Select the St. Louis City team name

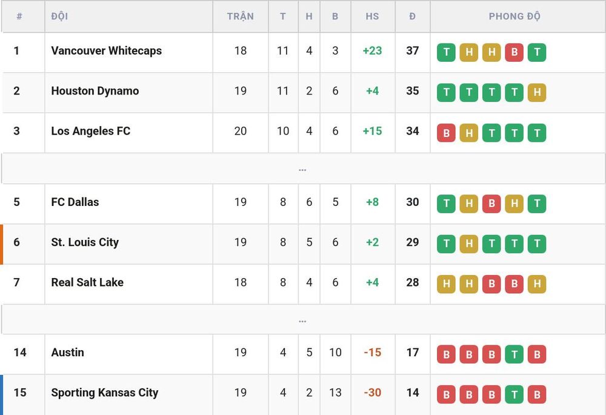coord(85,242)
